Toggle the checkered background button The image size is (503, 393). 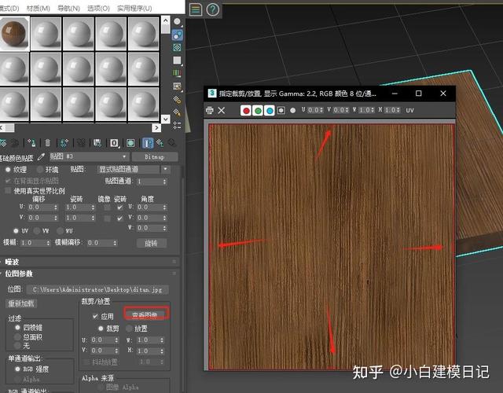click(177, 47)
